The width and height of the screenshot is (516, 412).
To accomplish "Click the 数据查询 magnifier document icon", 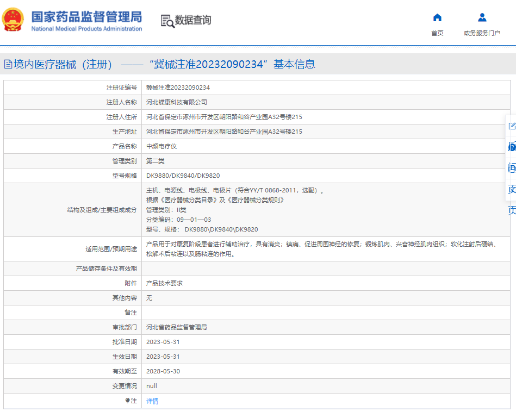I will point(167,21).
